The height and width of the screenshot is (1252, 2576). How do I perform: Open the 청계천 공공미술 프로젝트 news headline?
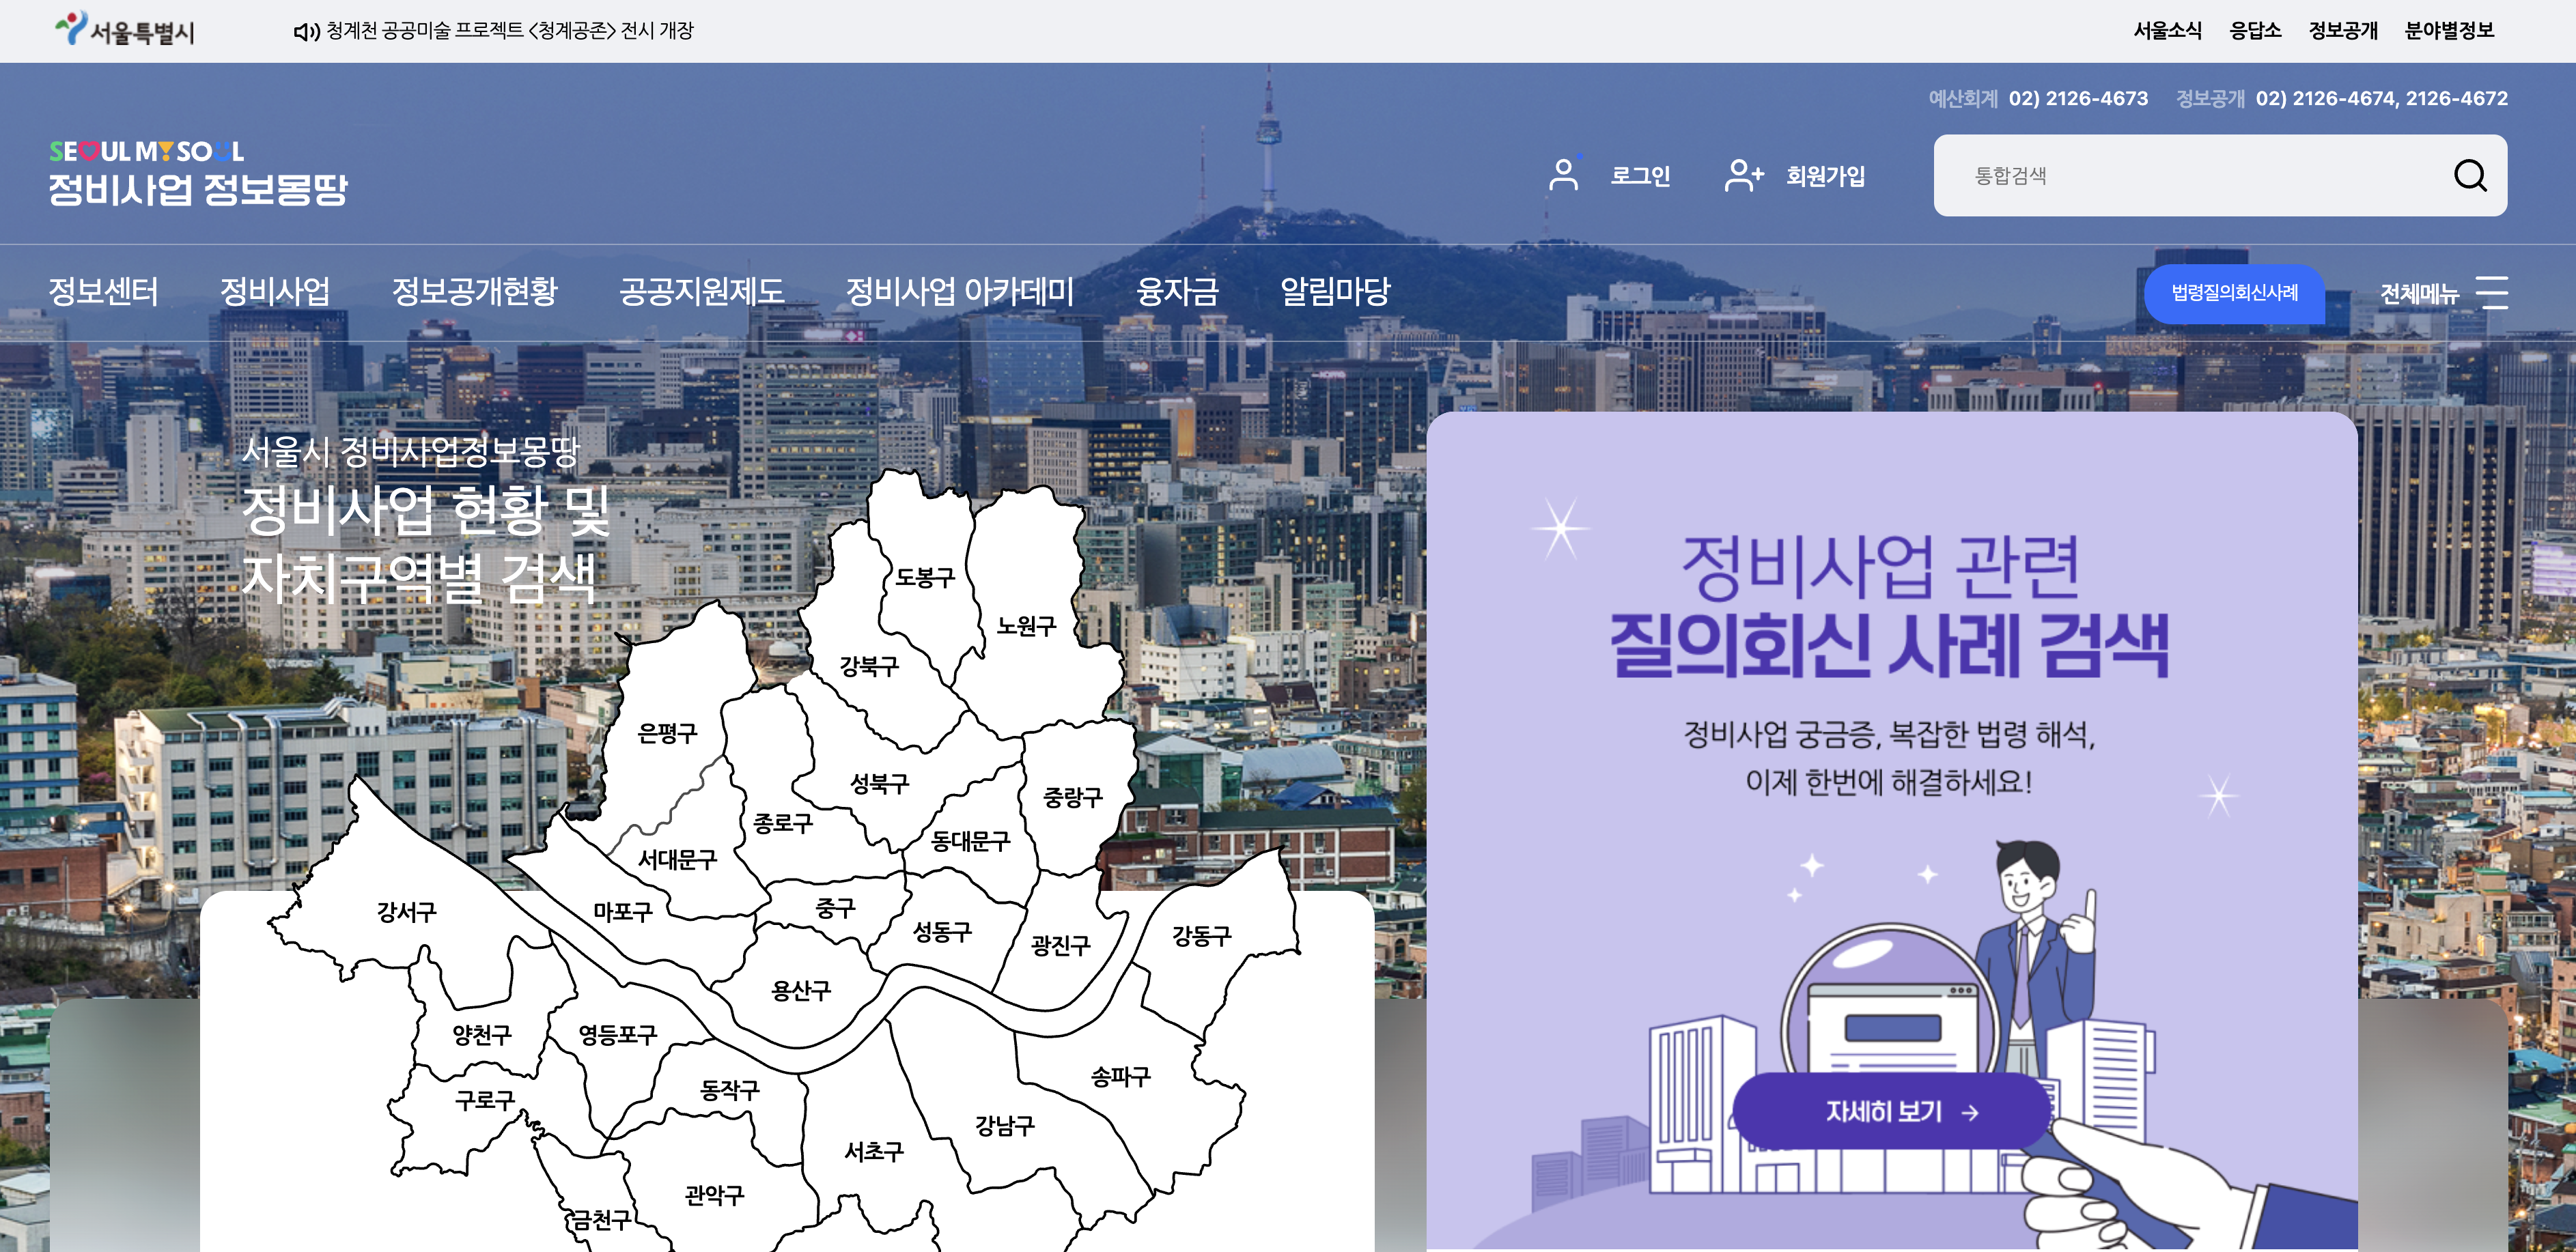[509, 31]
